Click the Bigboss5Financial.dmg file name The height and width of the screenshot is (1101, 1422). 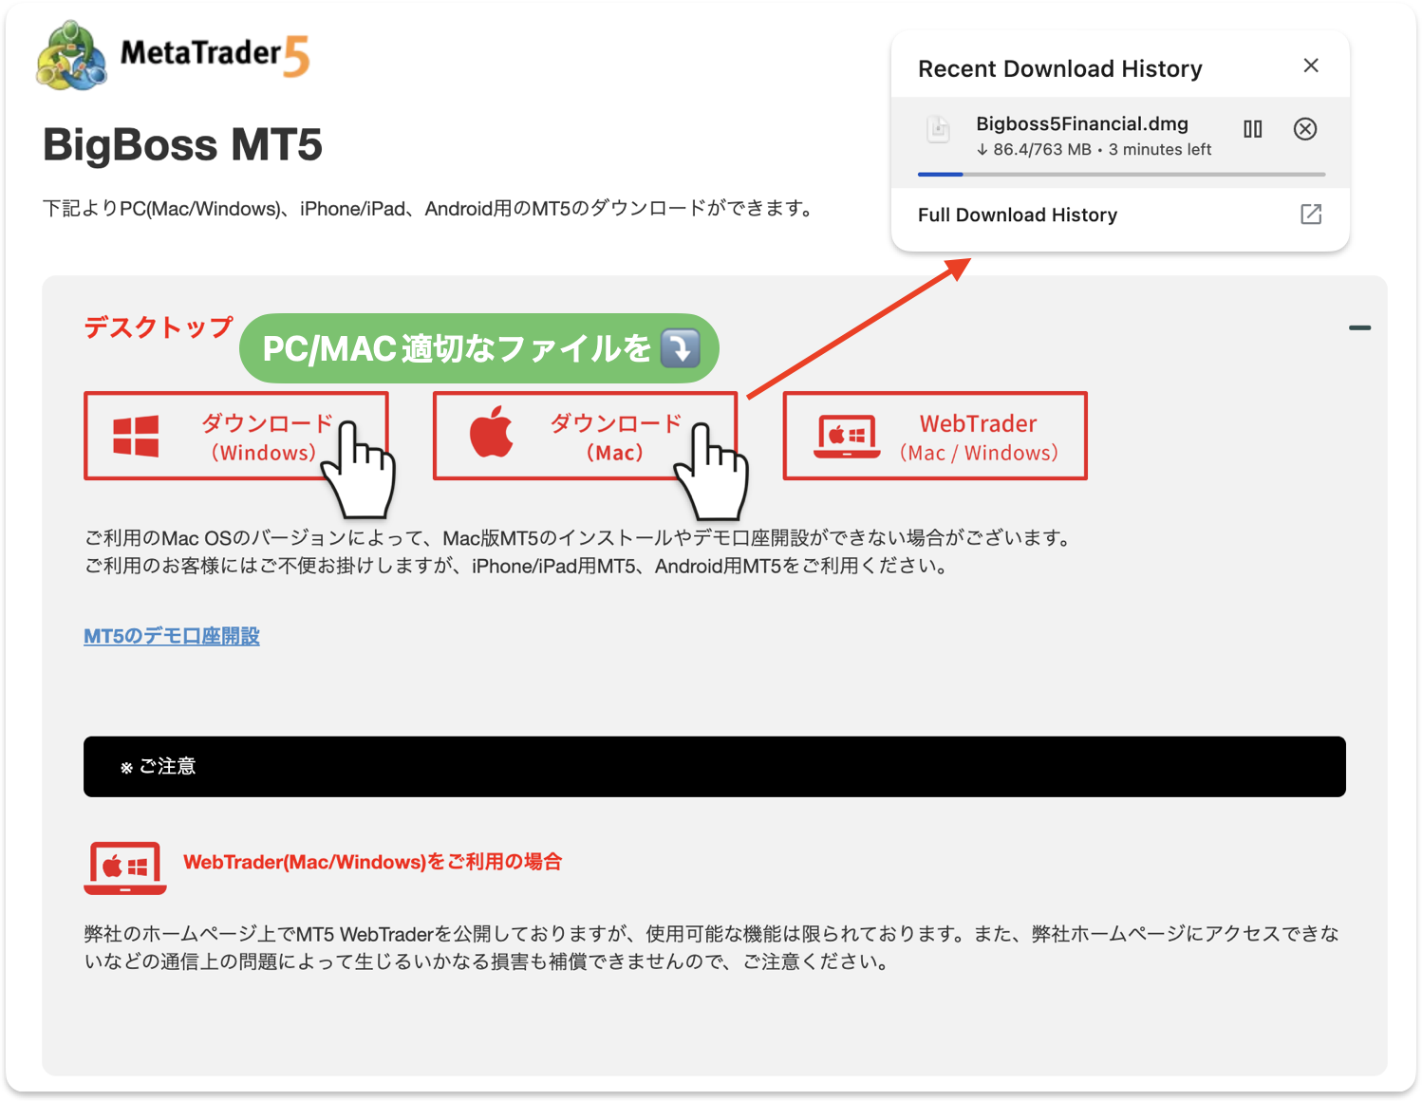[1082, 123]
